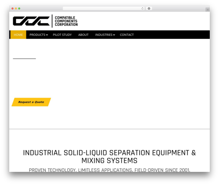
Task: Select the Industrial Solid-Liquid Separation heading
Action: tap(109, 157)
